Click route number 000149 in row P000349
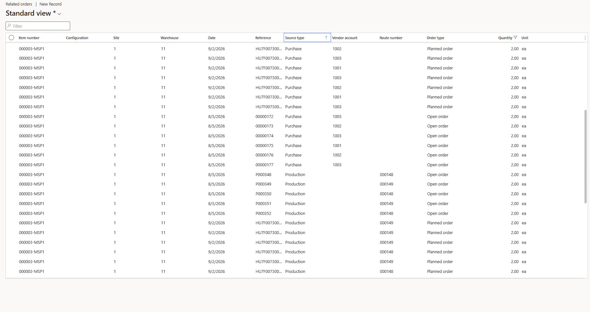The image size is (590, 312). 386,184
